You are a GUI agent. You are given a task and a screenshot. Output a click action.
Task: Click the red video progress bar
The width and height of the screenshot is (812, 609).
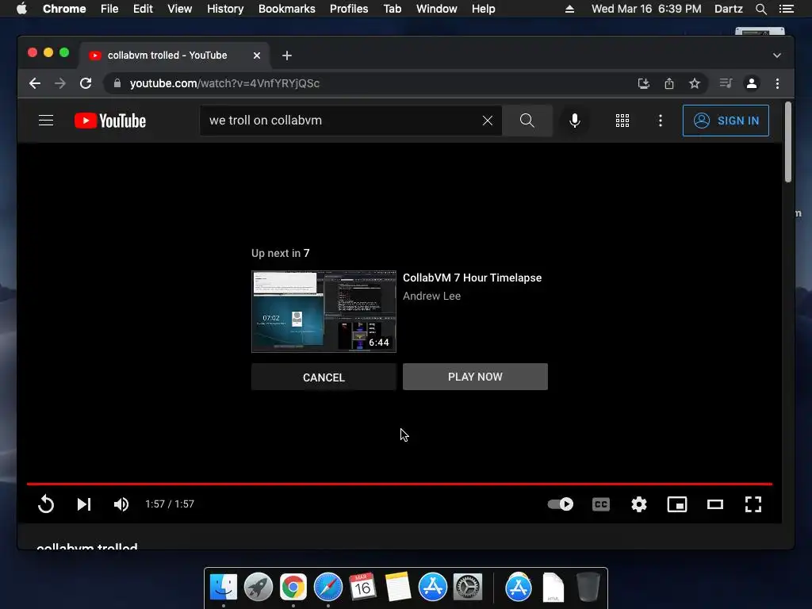tap(400, 484)
